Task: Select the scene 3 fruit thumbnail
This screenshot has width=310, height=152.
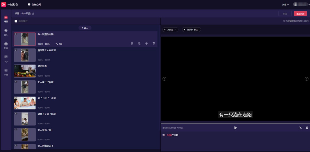Action: [x=25, y=71]
